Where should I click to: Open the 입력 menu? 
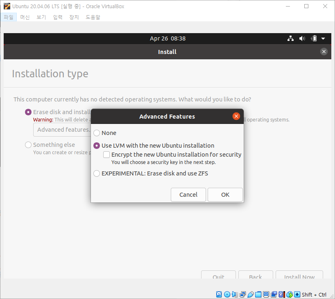click(58, 17)
